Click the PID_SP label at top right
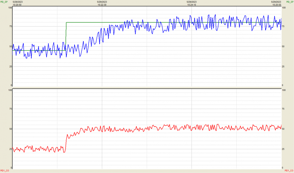The height and width of the screenshot is (173, 294). pos(290,2)
